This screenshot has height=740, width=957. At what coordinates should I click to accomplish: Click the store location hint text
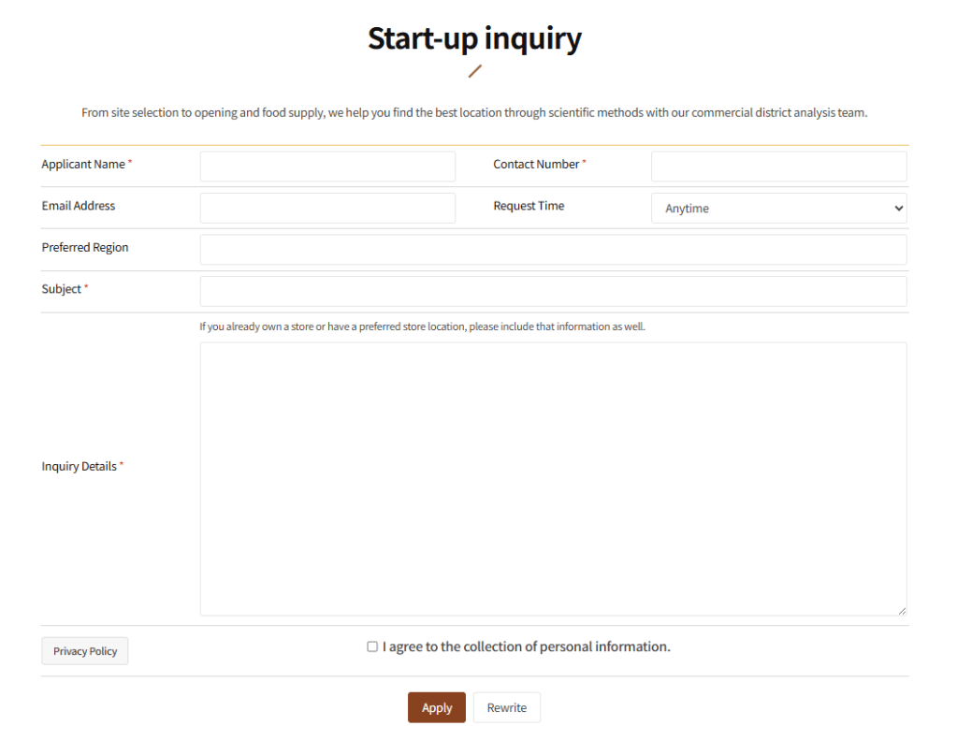click(x=422, y=327)
